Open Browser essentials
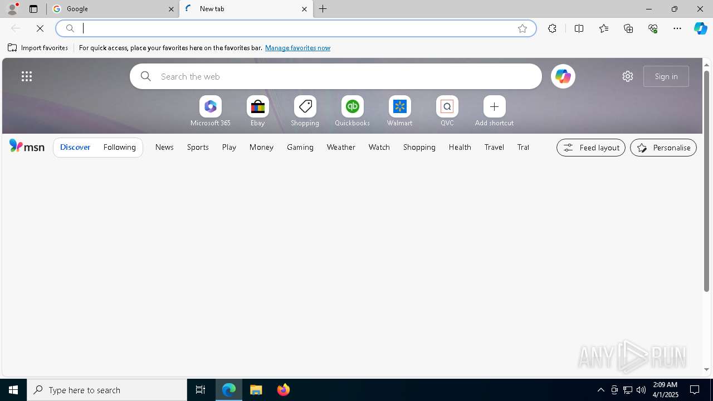The width and height of the screenshot is (713, 401). point(653,28)
